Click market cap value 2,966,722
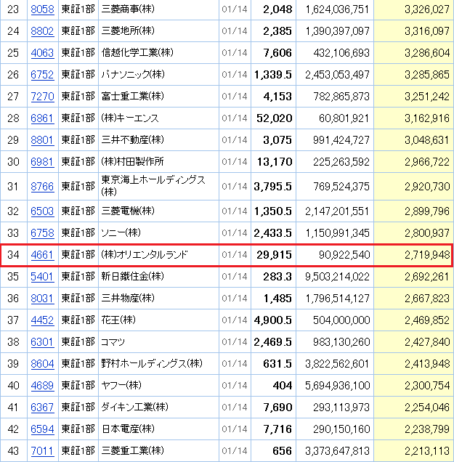Screen dimensions: 454x462 427,162
